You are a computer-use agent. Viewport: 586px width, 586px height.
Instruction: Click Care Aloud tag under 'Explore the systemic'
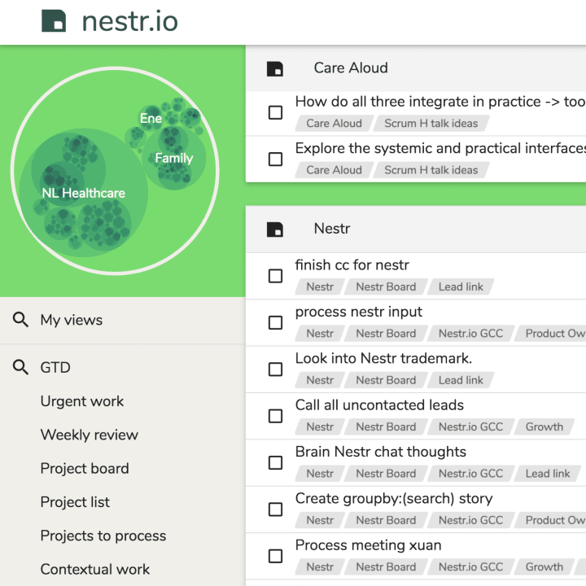(x=335, y=170)
